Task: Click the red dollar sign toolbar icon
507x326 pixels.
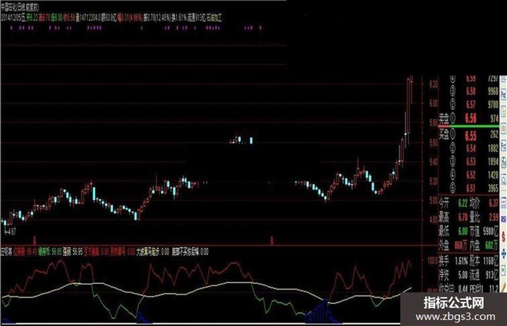Action: 503,237
